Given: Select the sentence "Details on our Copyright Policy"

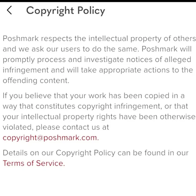Looking at the screenshot, I should (x=96, y=153).
